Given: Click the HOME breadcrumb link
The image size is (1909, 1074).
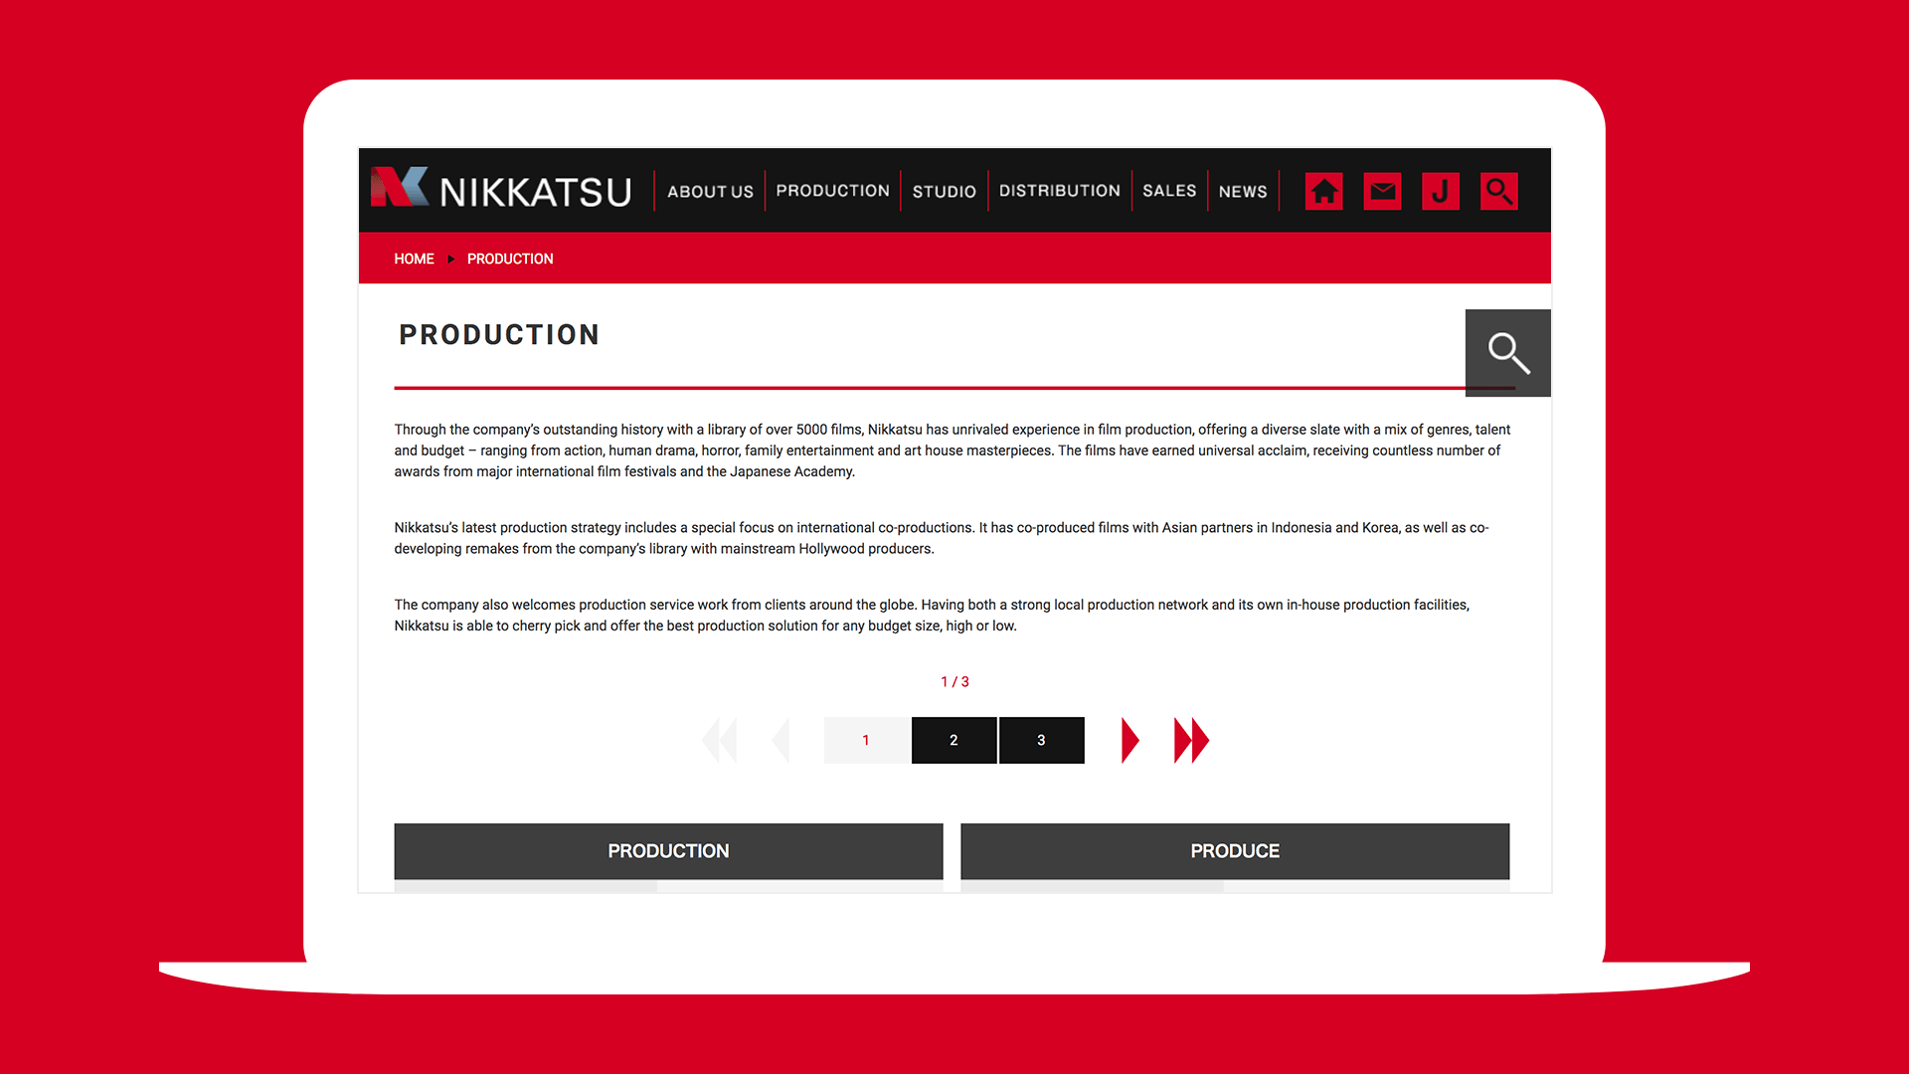Looking at the screenshot, I should pyautogui.click(x=414, y=259).
